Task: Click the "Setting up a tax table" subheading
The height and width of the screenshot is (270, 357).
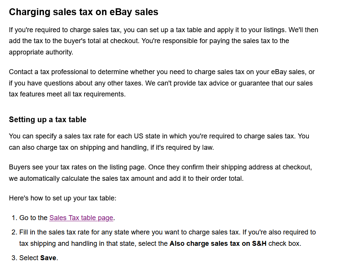Action: tap(48, 119)
